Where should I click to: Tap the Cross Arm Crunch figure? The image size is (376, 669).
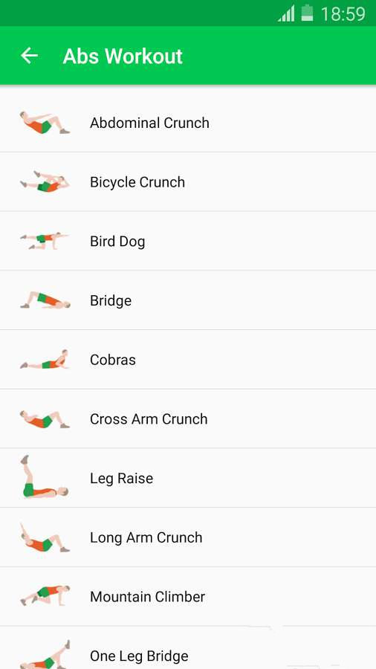coord(45,419)
